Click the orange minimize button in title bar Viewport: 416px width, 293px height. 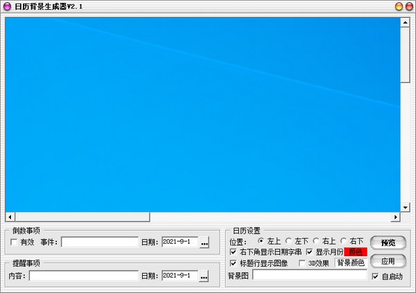[399, 7]
